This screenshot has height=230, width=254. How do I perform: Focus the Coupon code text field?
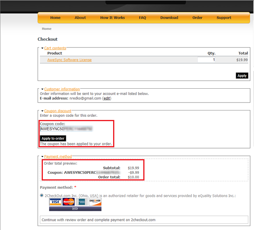[66, 129]
